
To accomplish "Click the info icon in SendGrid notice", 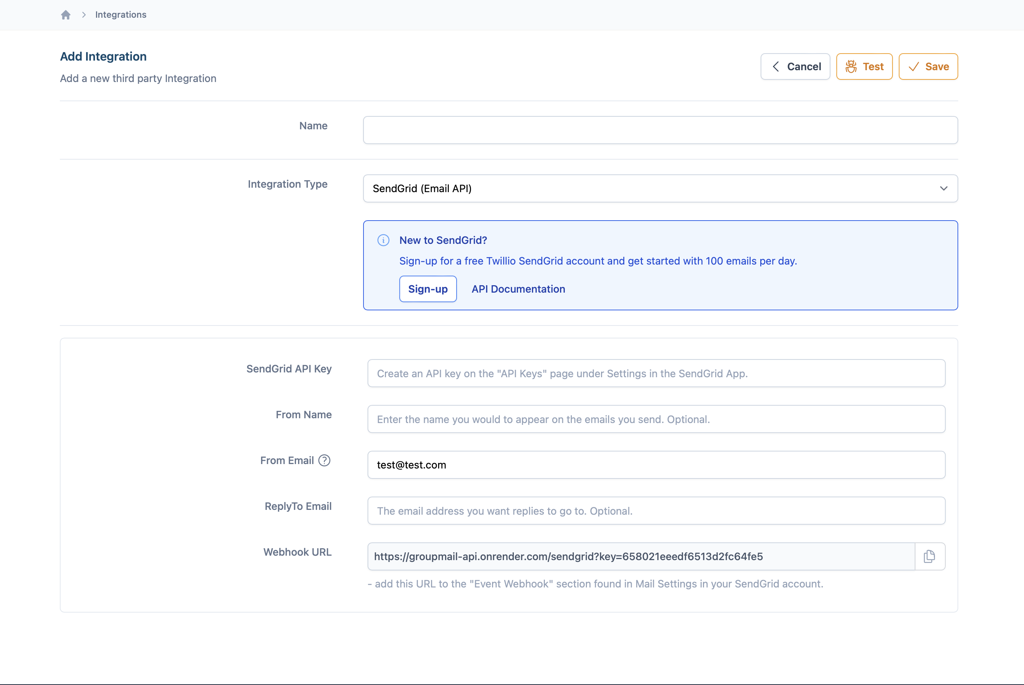I will 383,240.
